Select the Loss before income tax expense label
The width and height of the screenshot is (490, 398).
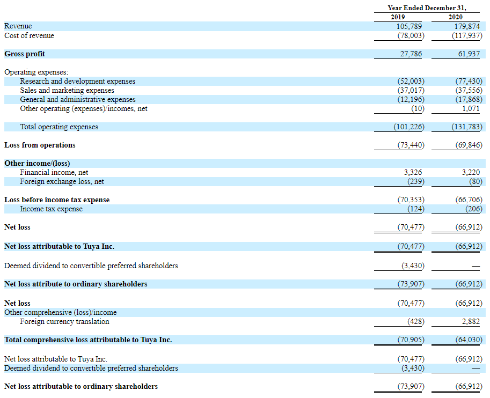coord(57,200)
